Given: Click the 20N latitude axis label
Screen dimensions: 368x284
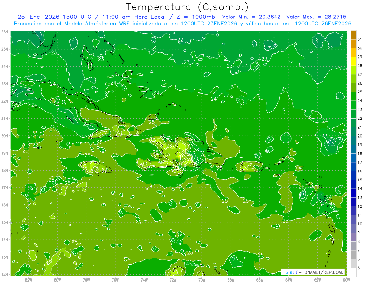Looking at the screenshot, I should (5, 136).
